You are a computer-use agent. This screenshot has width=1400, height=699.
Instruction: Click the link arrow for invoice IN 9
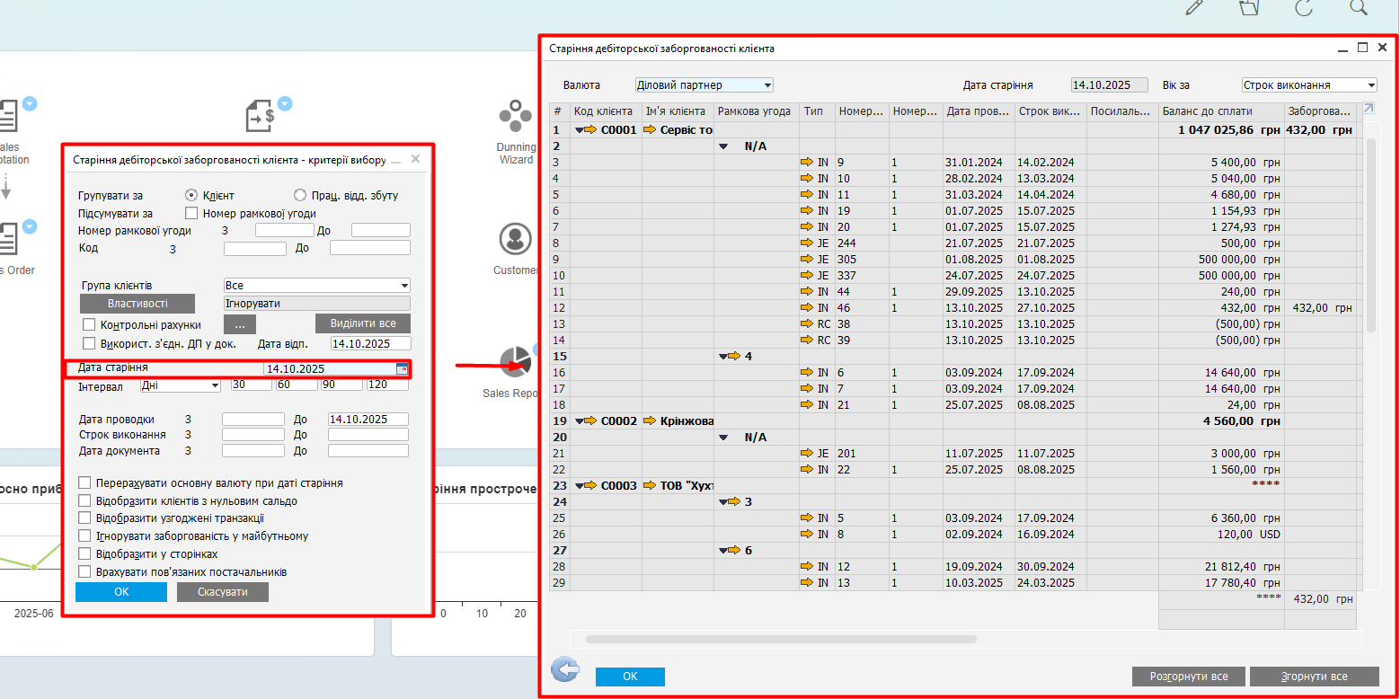click(x=806, y=163)
